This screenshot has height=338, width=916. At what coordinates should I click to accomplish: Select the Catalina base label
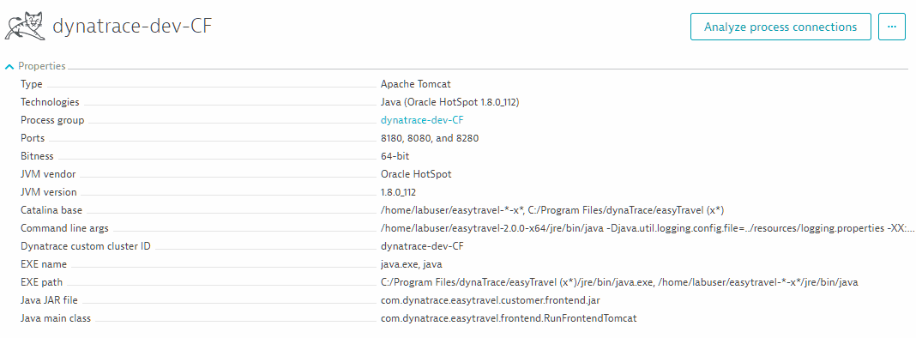pos(51,210)
